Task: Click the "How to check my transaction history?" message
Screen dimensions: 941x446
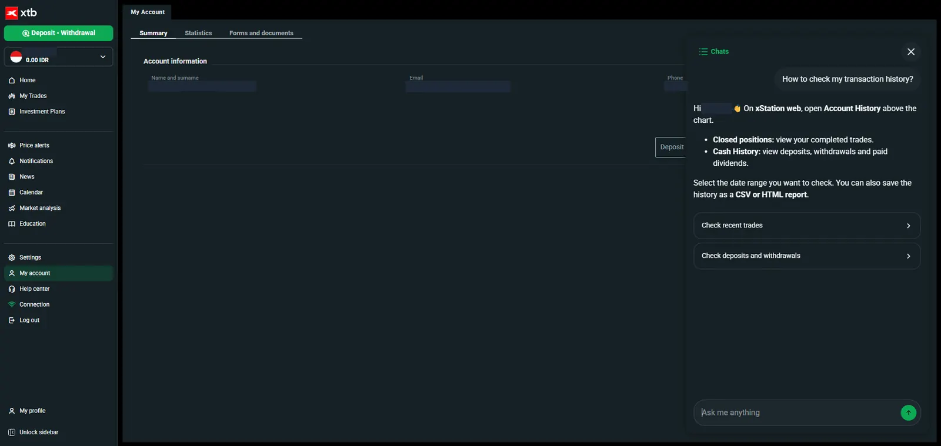Action: click(x=847, y=79)
